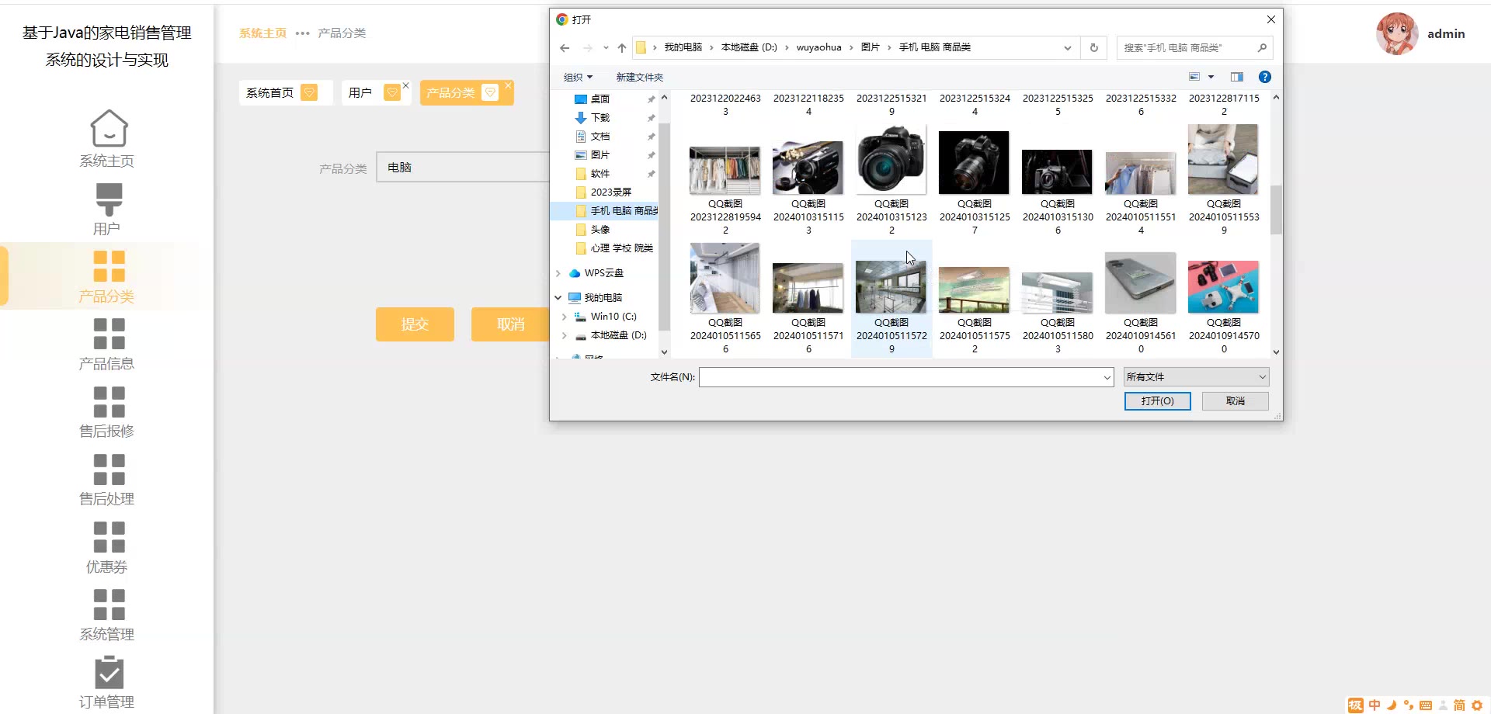
Task: Open the 用户 sidebar icon
Action: click(109, 199)
